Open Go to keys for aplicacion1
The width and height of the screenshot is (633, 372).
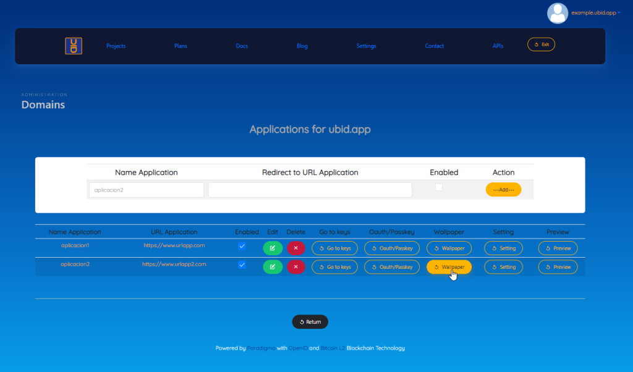pos(334,248)
